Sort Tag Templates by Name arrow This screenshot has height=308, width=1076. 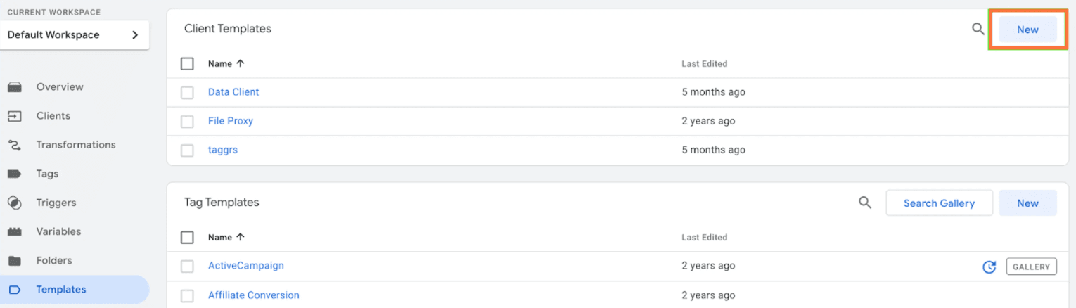241,237
